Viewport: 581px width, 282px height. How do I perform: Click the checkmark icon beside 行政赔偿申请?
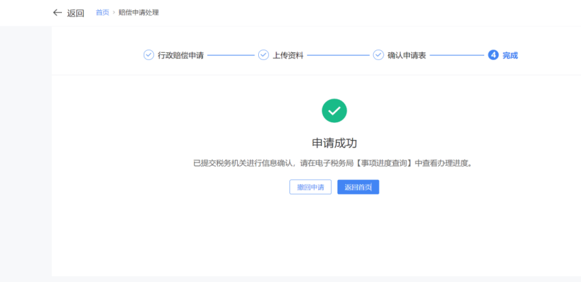148,55
